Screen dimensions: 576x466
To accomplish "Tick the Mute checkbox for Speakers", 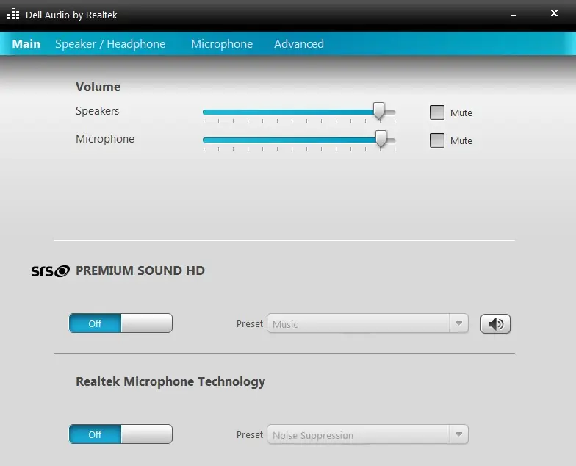I will click(436, 112).
